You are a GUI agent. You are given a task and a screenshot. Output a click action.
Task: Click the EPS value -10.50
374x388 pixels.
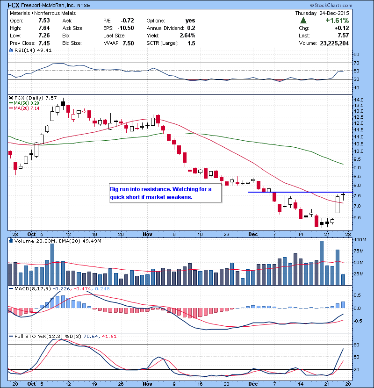(125, 28)
